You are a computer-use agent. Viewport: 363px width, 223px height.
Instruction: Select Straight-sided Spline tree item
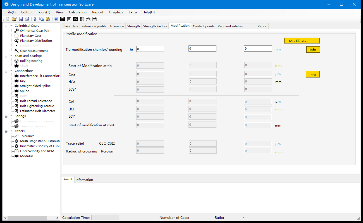[35, 86]
